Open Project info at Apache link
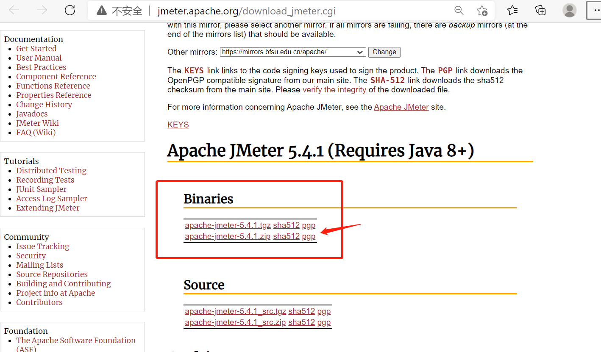 56,293
